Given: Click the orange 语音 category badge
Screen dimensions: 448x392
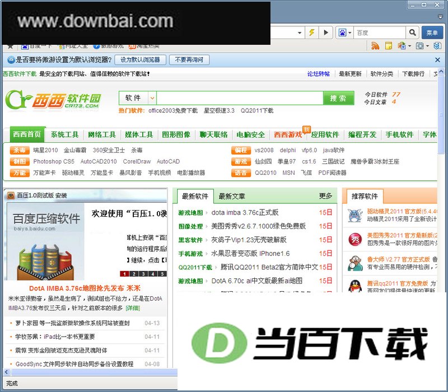Looking at the screenshot, I should click(x=241, y=173).
